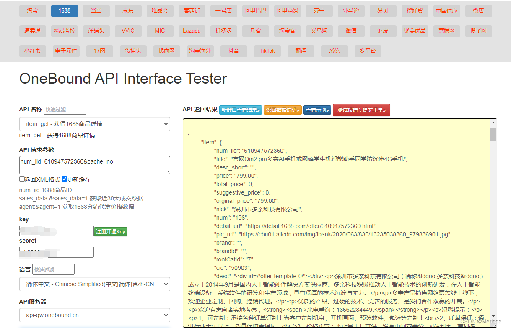Open the 阿里妈妈 tab
The height and width of the screenshot is (328, 511).
[x=287, y=11]
